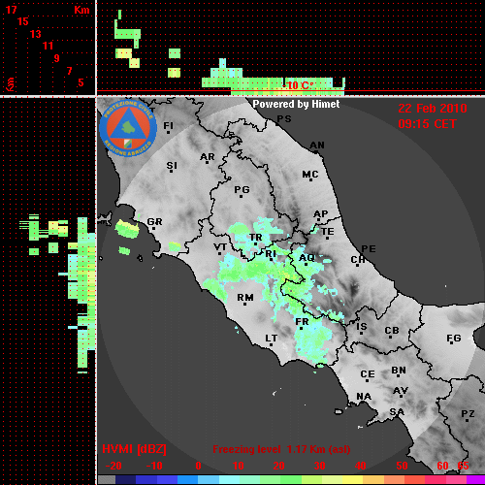The height and width of the screenshot is (485, 485).
Task: Click the 17 km altitude tick label
Action: (11, 10)
